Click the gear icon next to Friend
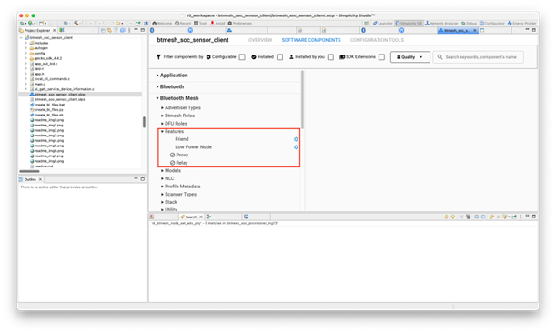 point(296,139)
